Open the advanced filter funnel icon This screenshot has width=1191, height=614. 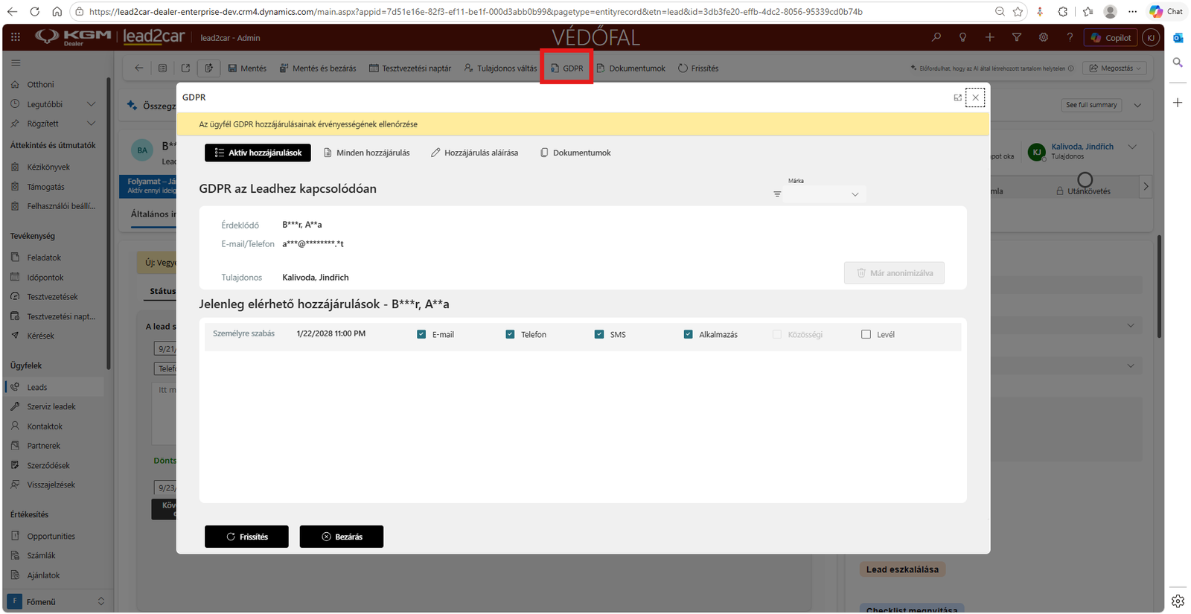coord(1016,37)
